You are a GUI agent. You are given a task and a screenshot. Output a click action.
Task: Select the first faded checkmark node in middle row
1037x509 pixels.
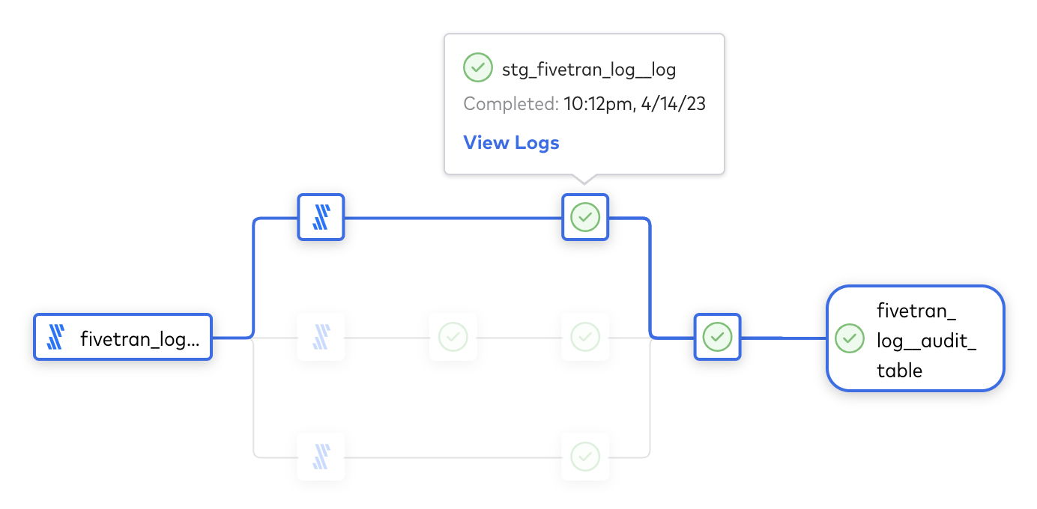pos(453,337)
